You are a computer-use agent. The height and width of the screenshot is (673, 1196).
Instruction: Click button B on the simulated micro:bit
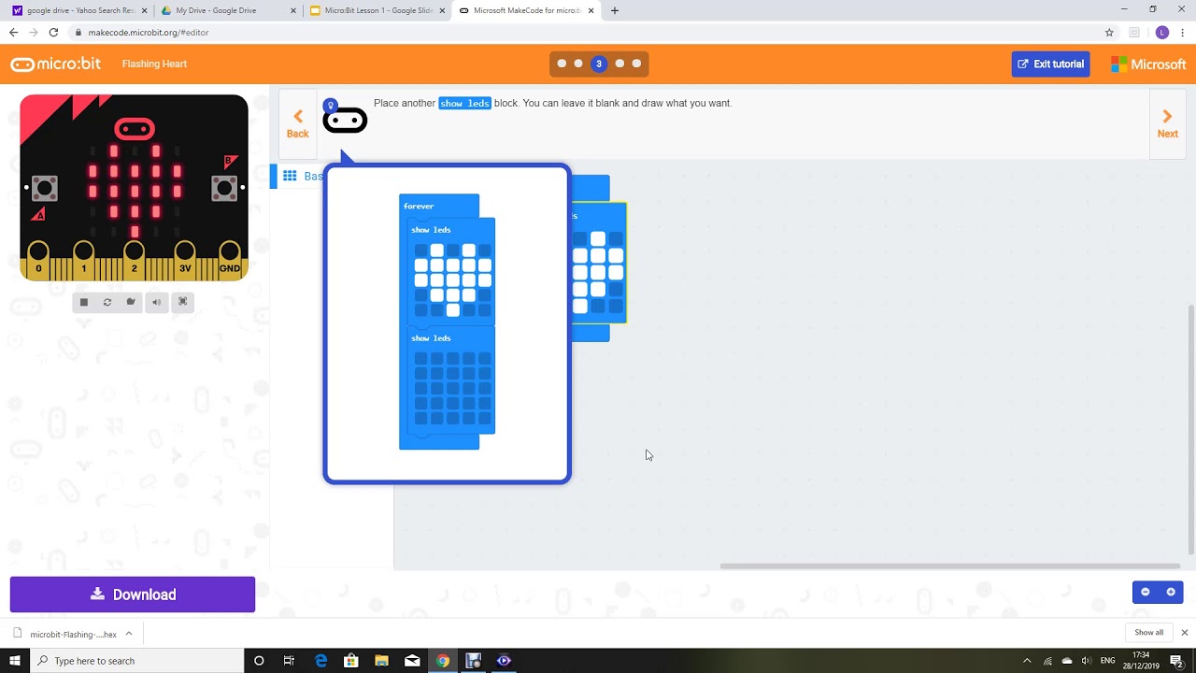pyautogui.click(x=224, y=188)
